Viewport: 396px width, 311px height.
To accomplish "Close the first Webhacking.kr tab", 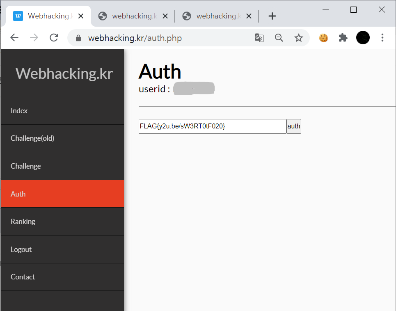I will 81,16.
